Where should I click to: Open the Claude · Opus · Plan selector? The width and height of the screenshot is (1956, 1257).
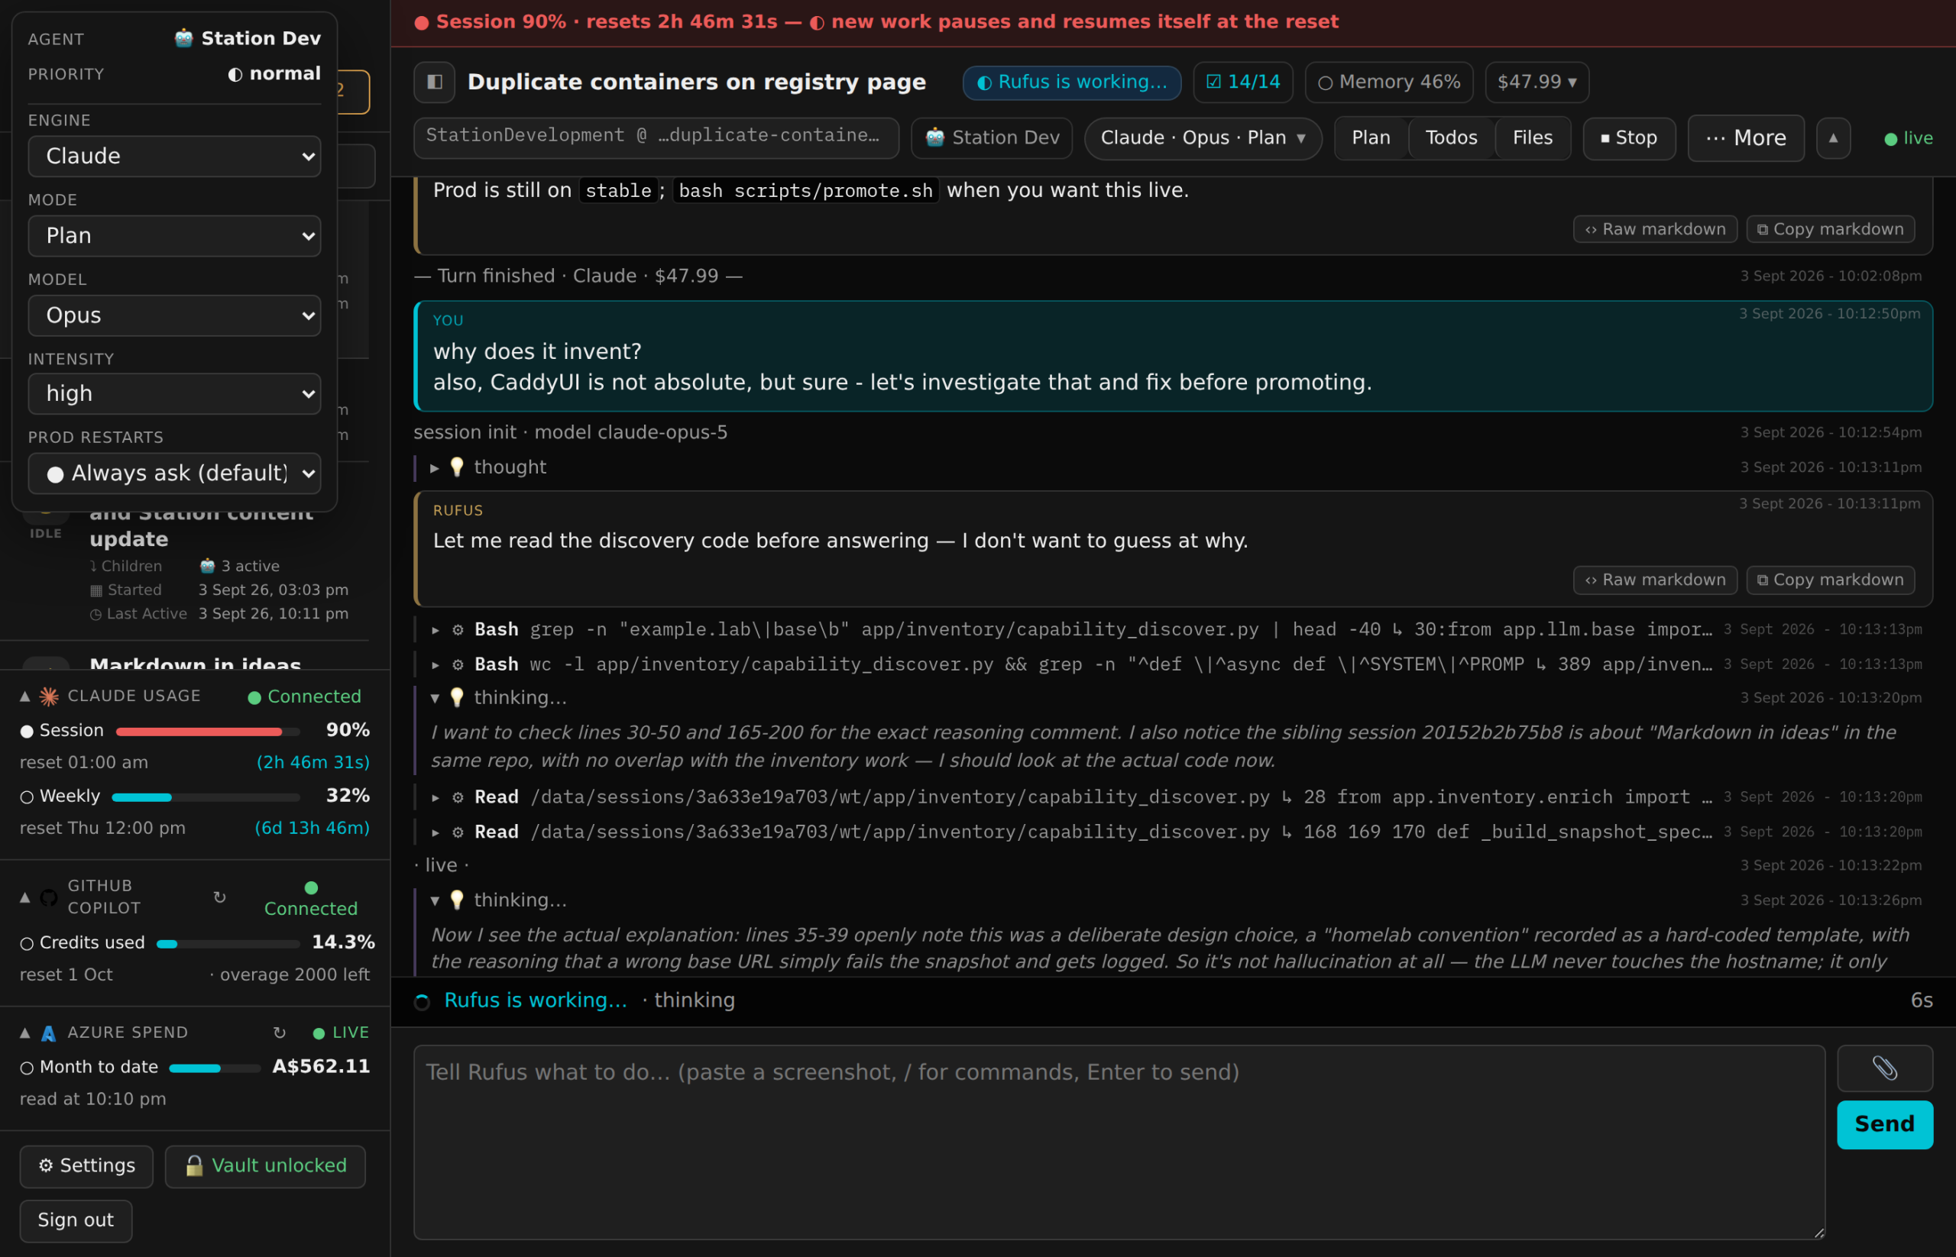[x=1202, y=138]
